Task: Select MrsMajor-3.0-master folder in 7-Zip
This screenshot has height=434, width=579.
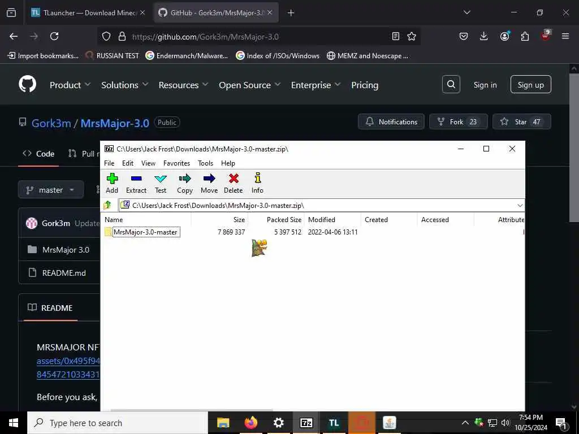Action: coord(145,232)
